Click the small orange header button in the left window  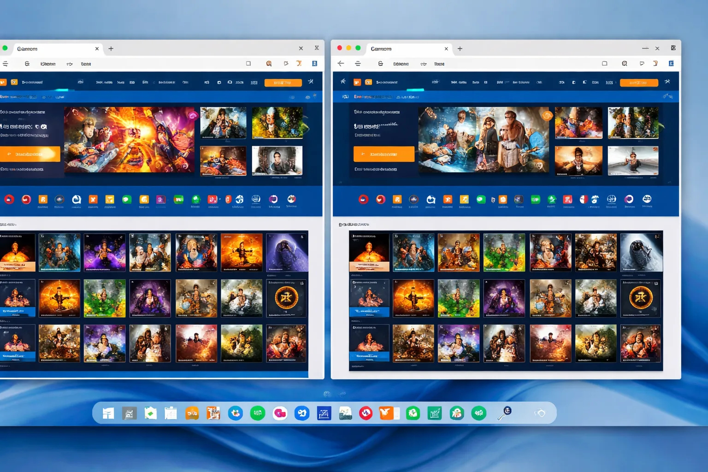[x=283, y=83]
